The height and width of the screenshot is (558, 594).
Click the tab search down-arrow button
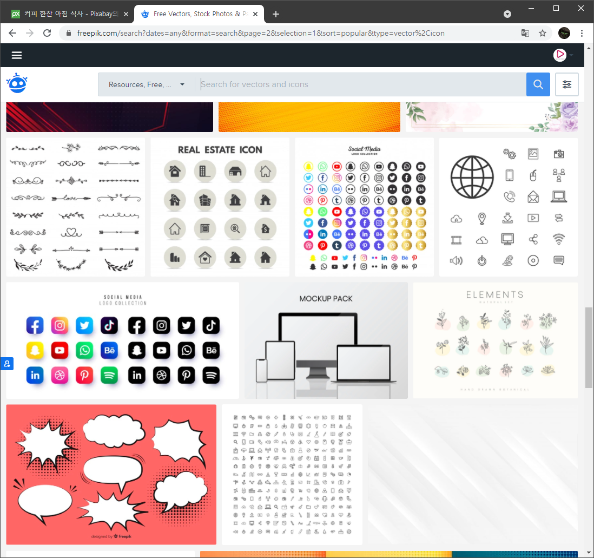coord(507,14)
